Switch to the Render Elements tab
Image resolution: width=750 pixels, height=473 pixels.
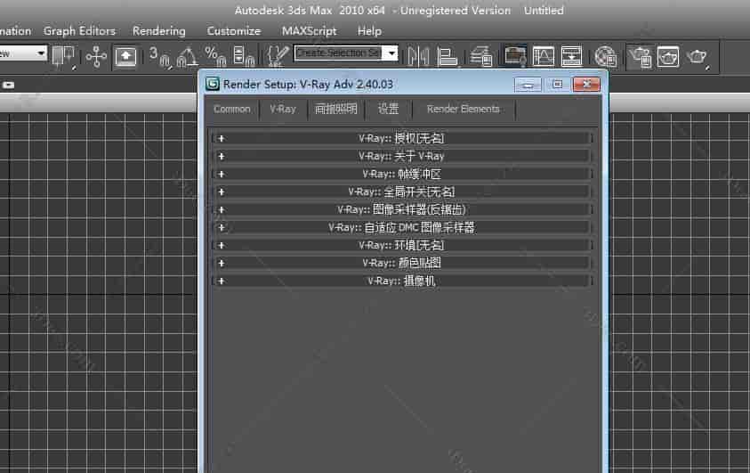[463, 109]
